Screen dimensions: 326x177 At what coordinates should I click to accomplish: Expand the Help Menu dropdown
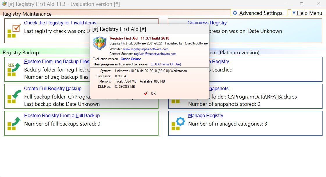pyautogui.click(x=308, y=13)
